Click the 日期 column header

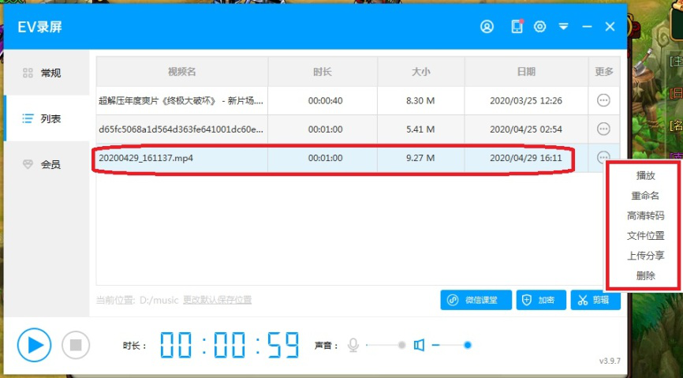click(526, 72)
